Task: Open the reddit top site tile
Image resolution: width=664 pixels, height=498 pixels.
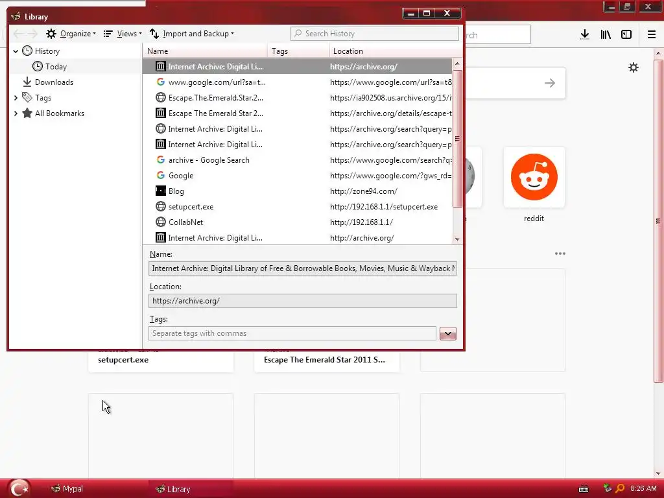Action: pyautogui.click(x=534, y=178)
